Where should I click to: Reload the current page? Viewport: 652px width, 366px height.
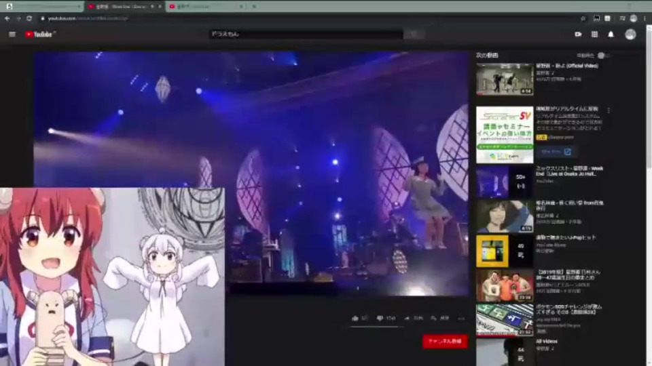pyautogui.click(x=29, y=18)
